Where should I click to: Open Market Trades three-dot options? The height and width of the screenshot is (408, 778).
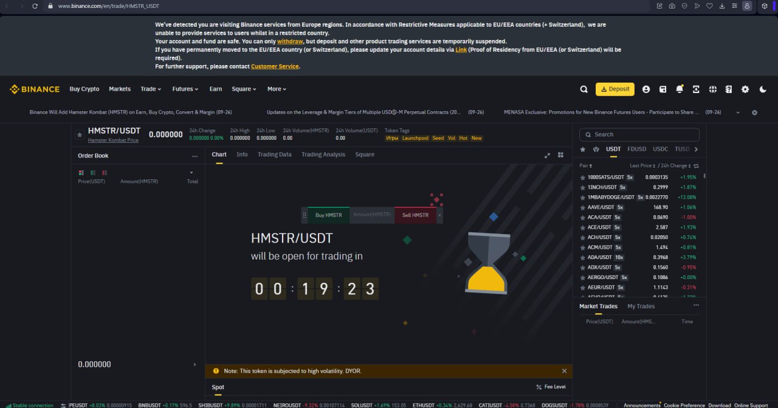pos(696,305)
